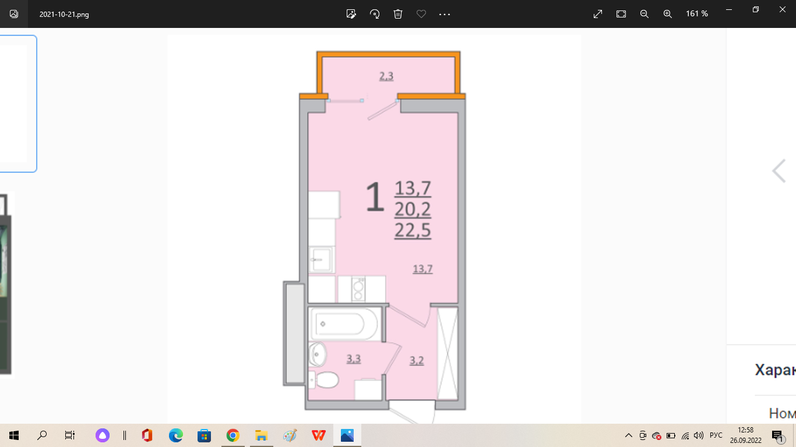Click the 22,5 total area figure

(x=413, y=230)
